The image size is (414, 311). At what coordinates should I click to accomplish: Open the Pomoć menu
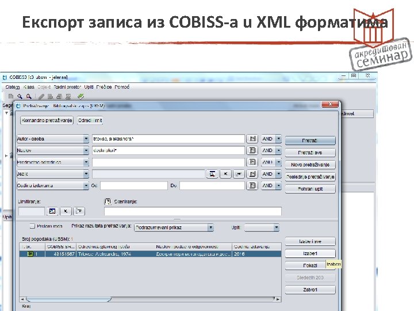coord(122,87)
